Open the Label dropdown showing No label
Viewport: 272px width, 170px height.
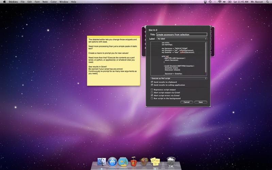tap(182, 39)
